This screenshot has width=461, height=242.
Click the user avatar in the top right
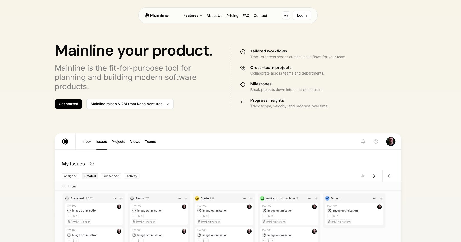coord(391,141)
